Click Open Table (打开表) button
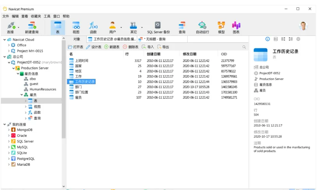Image resolution: width=323 pixels, height=190 pixels. [76, 47]
